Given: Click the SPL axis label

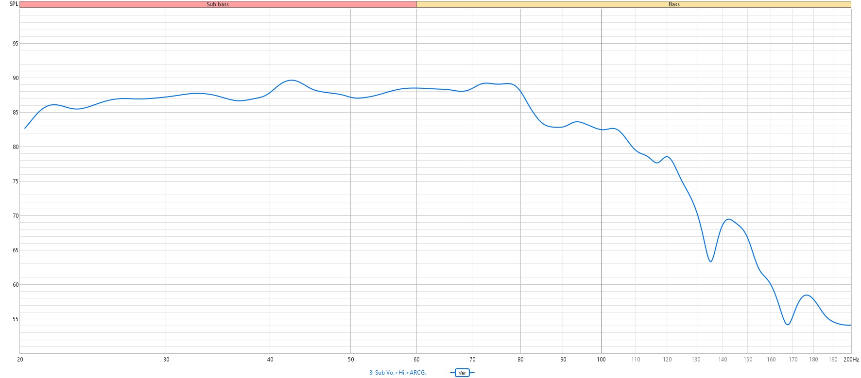Looking at the screenshot, I should [14, 4].
